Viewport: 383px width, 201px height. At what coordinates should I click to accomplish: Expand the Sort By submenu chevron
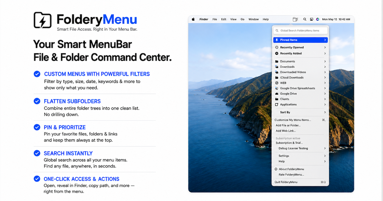pyautogui.click(x=325, y=112)
